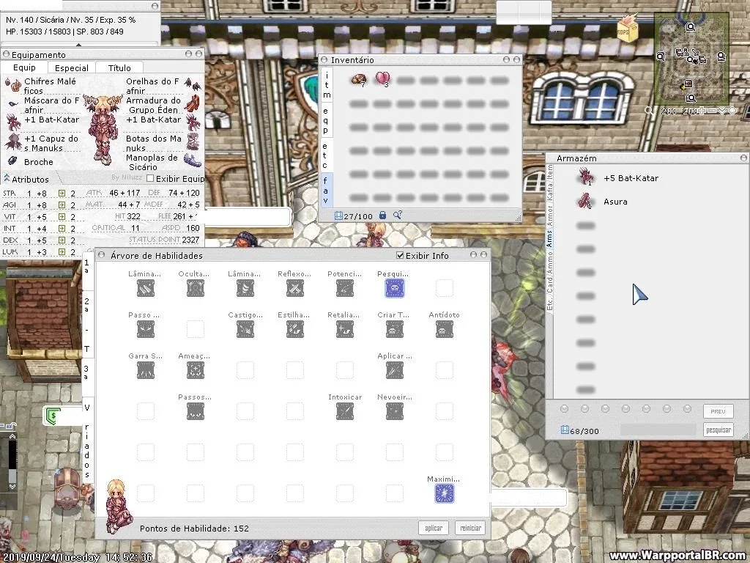Screen dimensions: 750x563
Task: Click the Oculta... skill icon
Action: [195, 289]
